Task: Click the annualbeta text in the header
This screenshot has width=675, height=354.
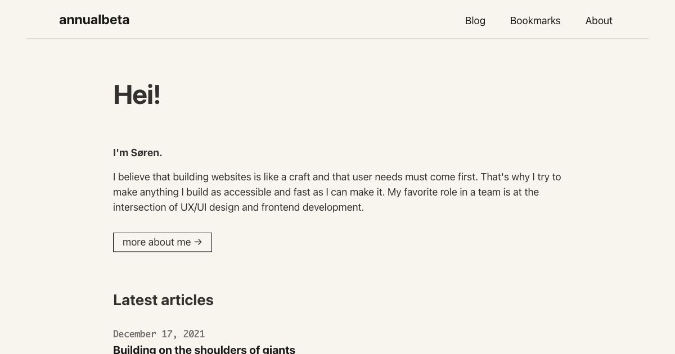Action: [94, 20]
